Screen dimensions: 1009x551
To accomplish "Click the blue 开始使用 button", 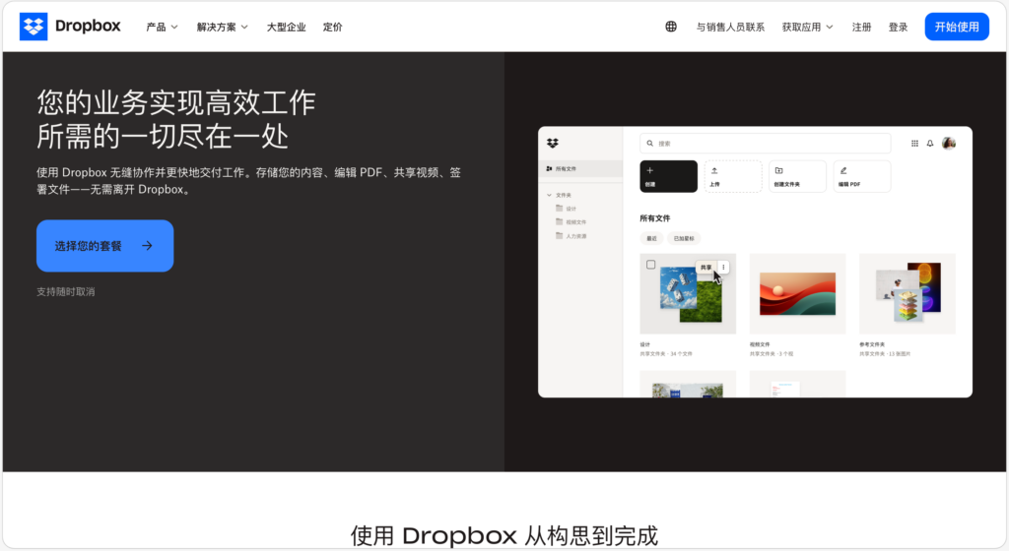I will click(956, 27).
